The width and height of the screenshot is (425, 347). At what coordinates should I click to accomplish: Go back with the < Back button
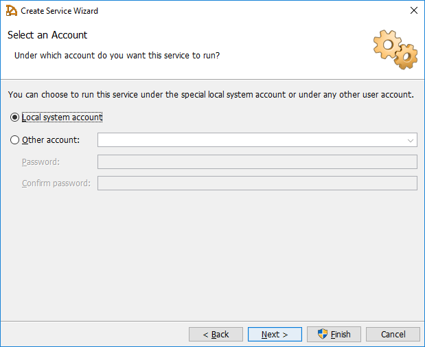tap(216, 335)
